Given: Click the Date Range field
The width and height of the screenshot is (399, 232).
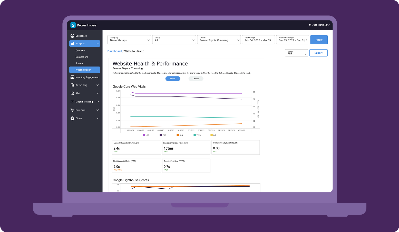Looking at the screenshot, I should (x=258, y=40).
